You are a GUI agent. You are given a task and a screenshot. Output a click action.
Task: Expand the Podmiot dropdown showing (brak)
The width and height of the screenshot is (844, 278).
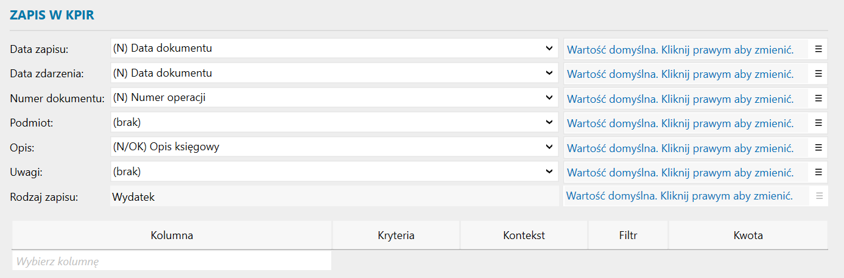(334, 122)
